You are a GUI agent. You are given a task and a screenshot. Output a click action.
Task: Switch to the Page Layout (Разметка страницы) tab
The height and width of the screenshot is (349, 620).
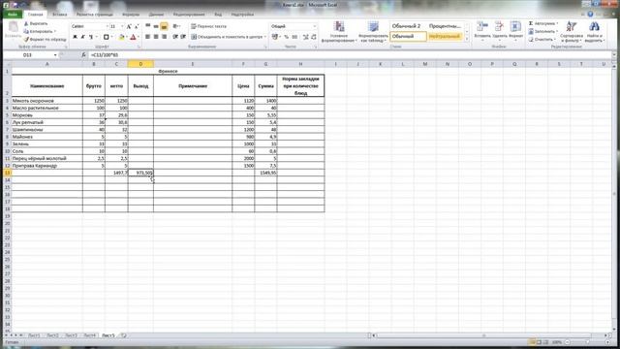[95, 15]
